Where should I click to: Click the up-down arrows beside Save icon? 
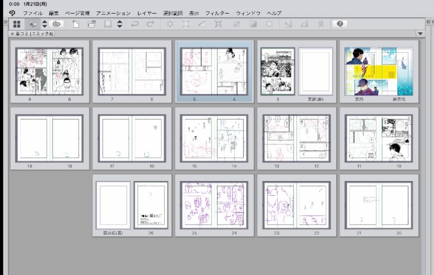point(119,24)
